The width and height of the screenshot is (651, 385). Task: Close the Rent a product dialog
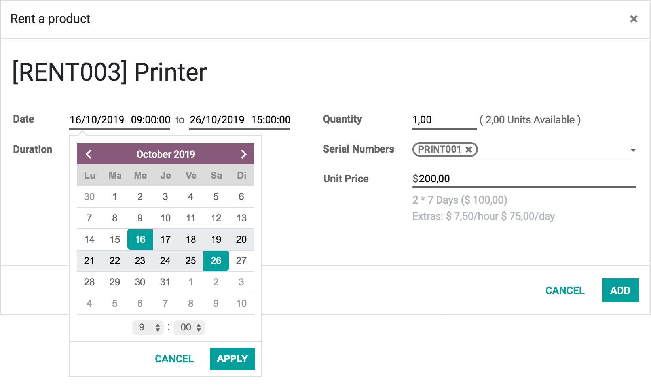pyautogui.click(x=634, y=19)
